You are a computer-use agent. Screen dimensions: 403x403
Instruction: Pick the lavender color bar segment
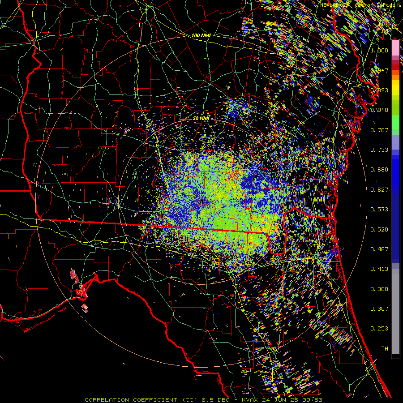coord(395,142)
